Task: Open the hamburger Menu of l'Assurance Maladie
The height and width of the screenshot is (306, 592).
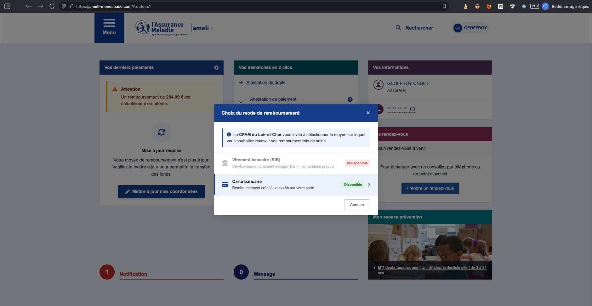Action: [x=109, y=27]
